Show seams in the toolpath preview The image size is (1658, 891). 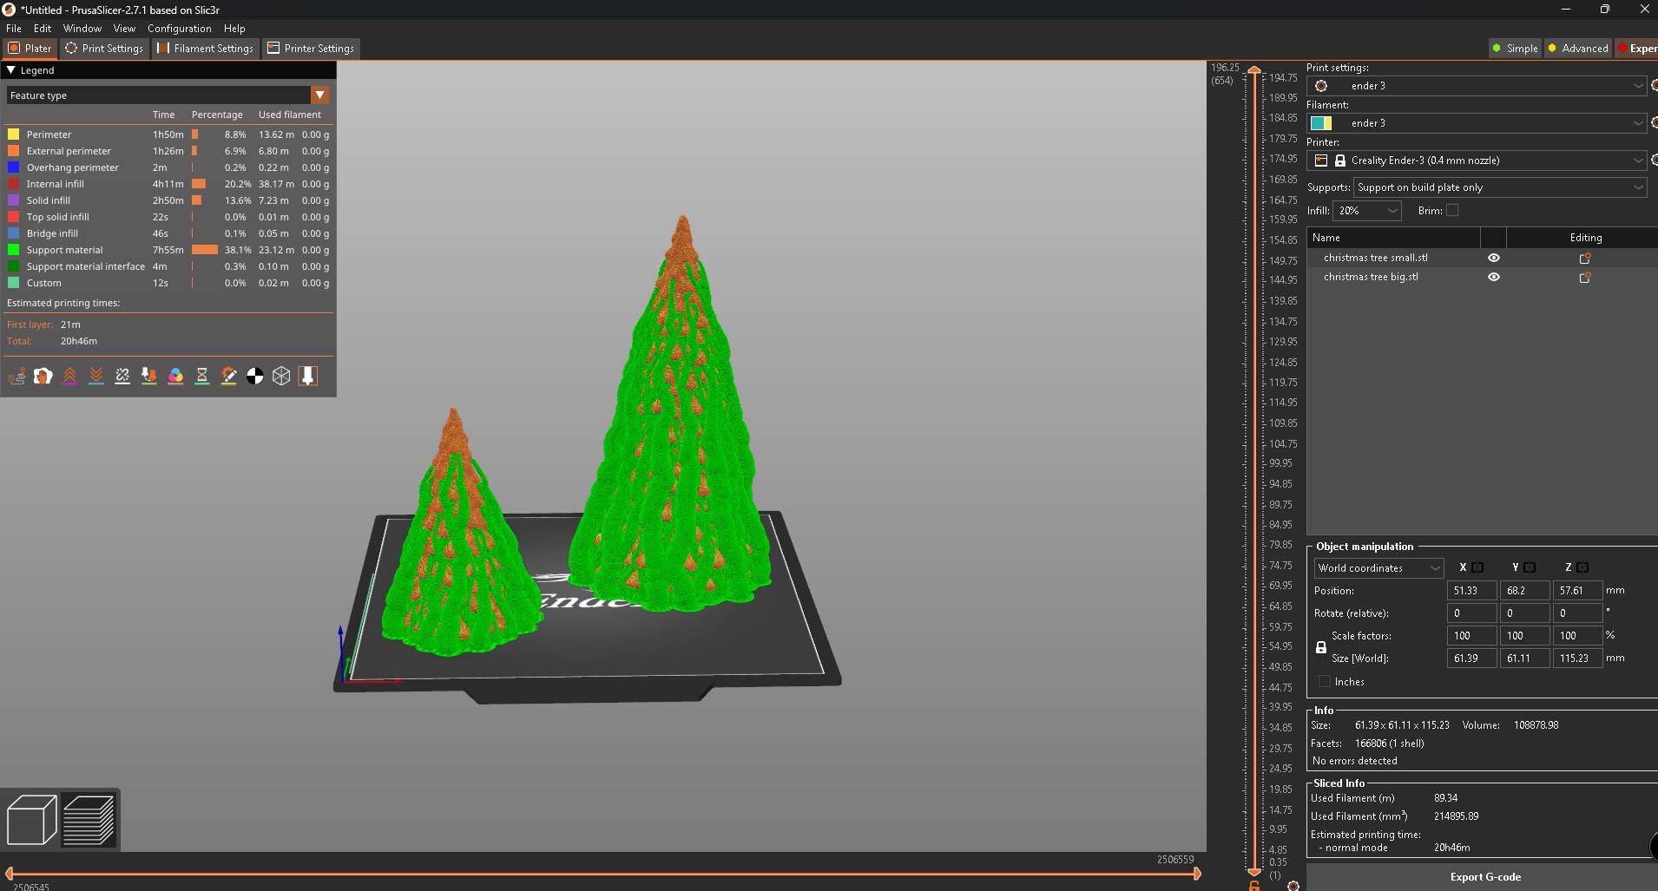(x=122, y=377)
